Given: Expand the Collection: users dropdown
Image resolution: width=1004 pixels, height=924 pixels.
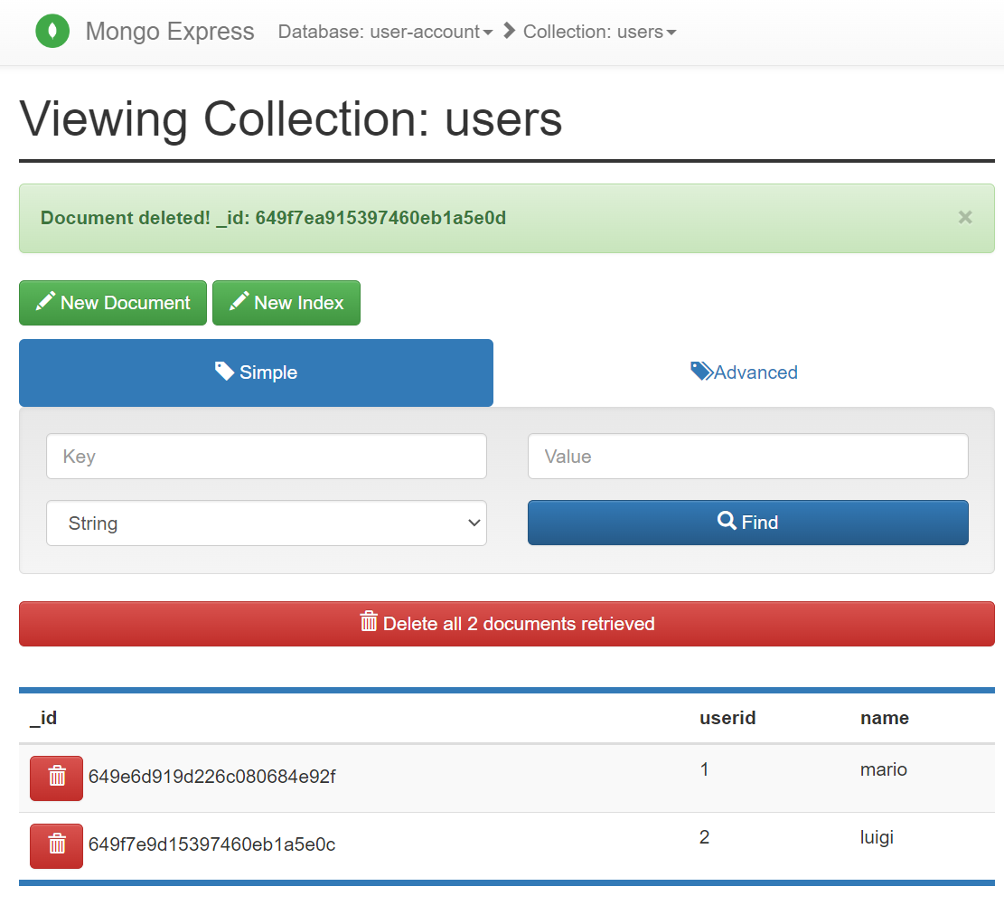Looking at the screenshot, I should [x=599, y=32].
